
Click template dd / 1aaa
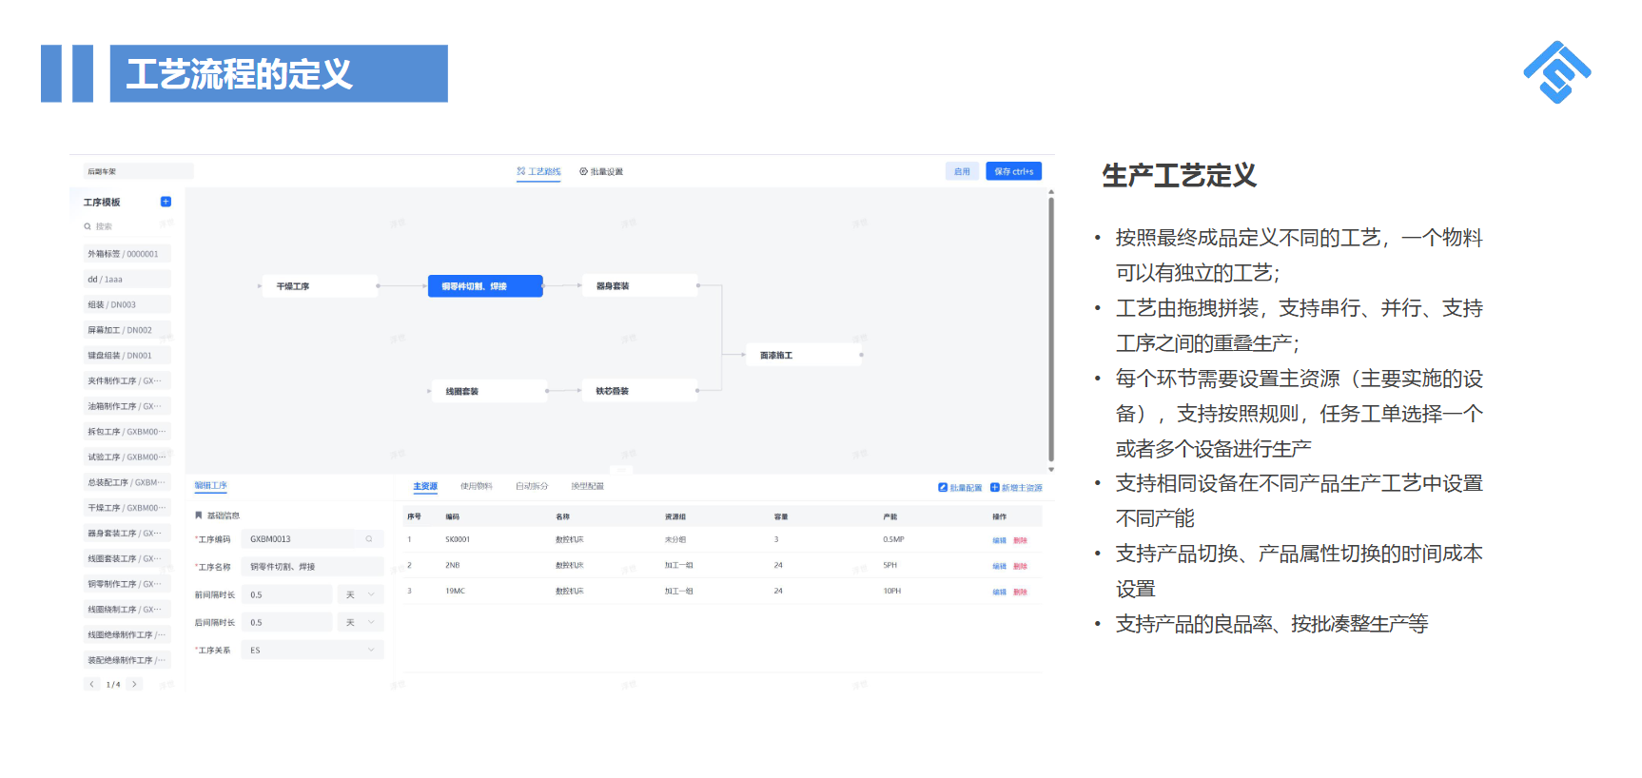[x=127, y=280]
